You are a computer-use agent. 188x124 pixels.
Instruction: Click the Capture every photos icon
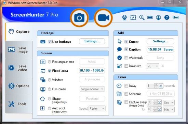[x=119, y=102]
